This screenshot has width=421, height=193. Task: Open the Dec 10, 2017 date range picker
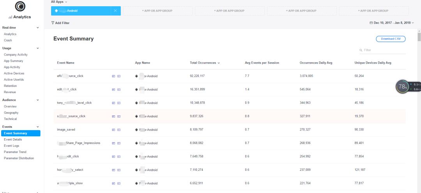(x=392, y=23)
